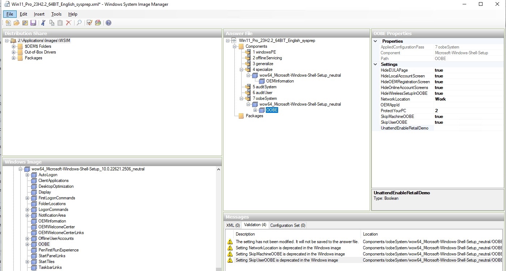Expand AutoLogon in Windows Image pane
The image size is (506, 271).
[27, 175]
